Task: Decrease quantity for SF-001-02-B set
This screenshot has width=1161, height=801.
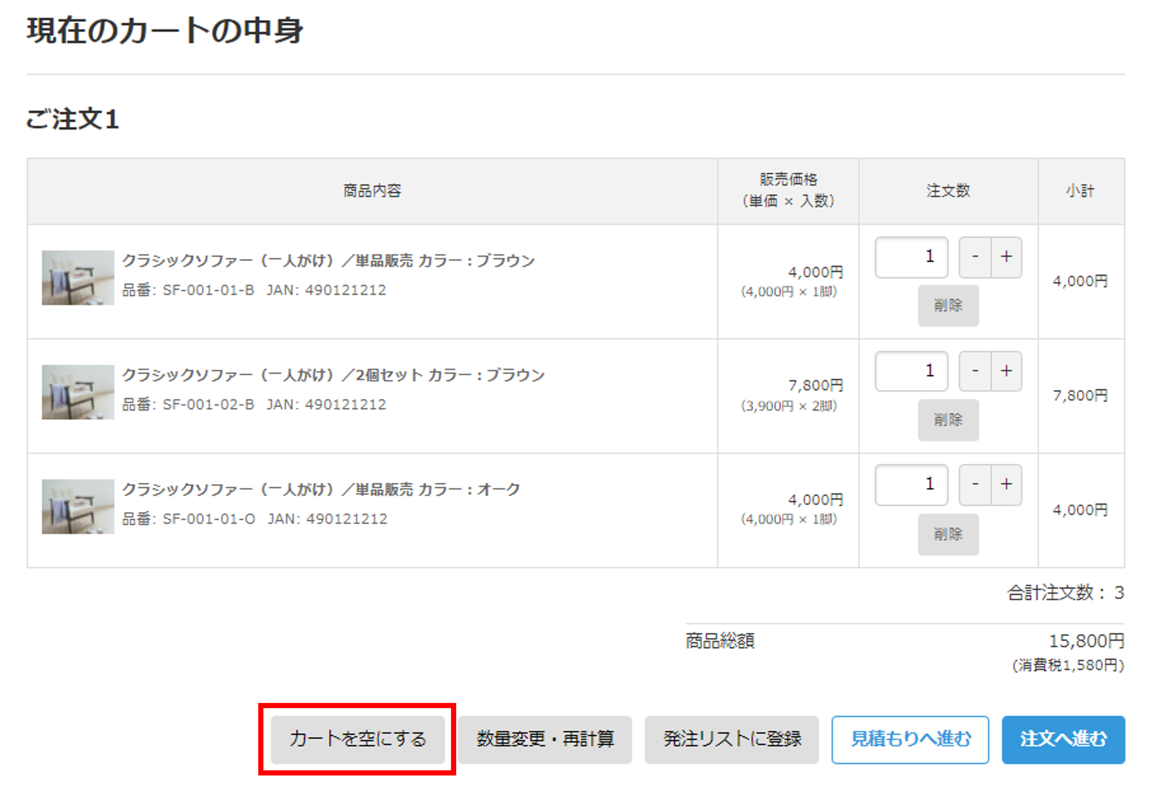Action: click(x=975, y=371)
